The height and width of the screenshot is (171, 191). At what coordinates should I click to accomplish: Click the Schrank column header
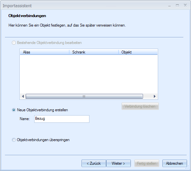pos(94,52)
